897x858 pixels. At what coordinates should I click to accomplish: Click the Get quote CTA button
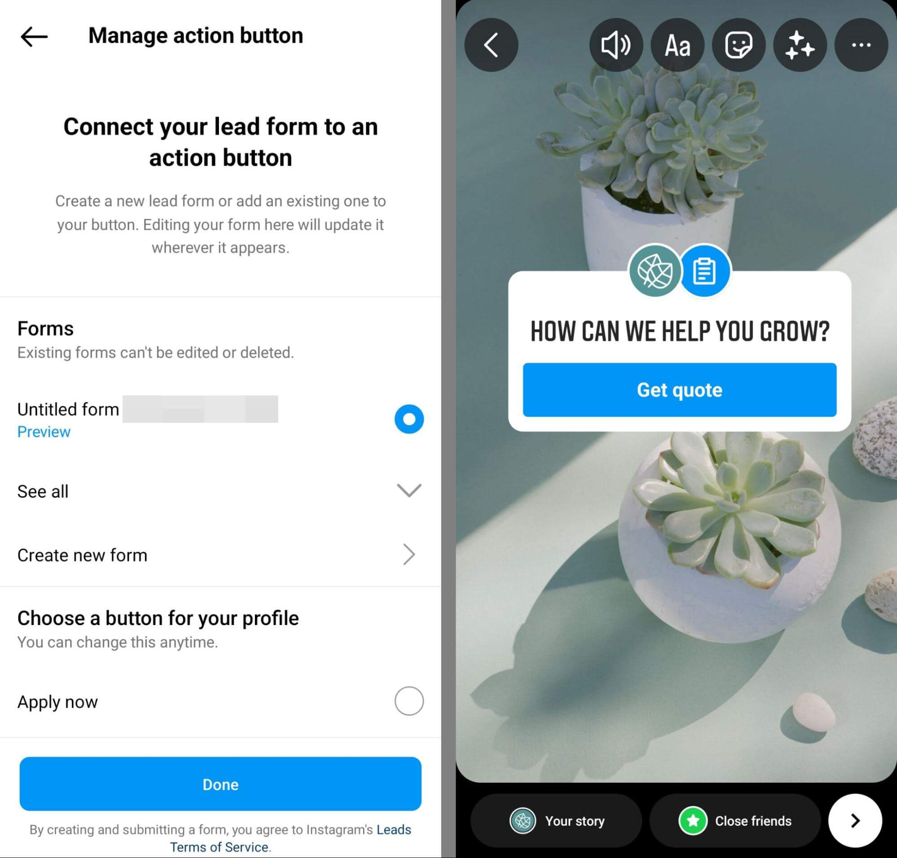tap(678, 390)
